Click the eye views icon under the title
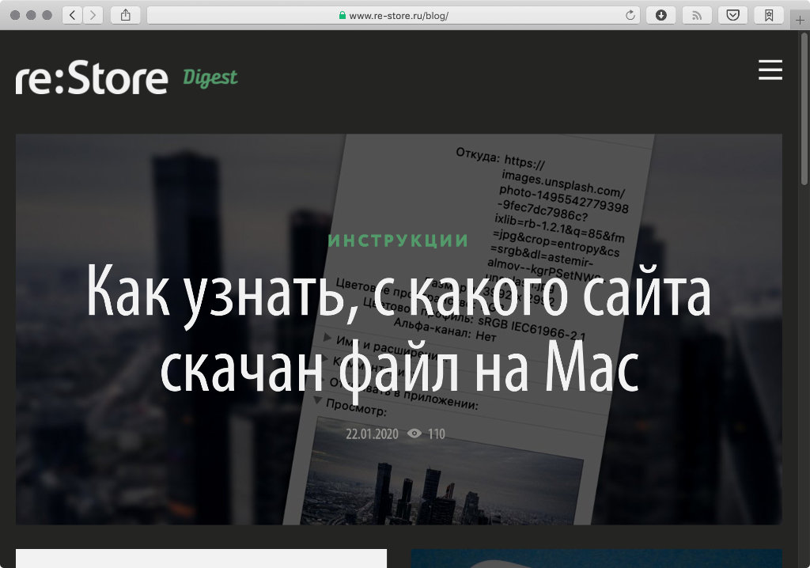Viewport: 810px width, 568px height. click(x=414, y=434)
